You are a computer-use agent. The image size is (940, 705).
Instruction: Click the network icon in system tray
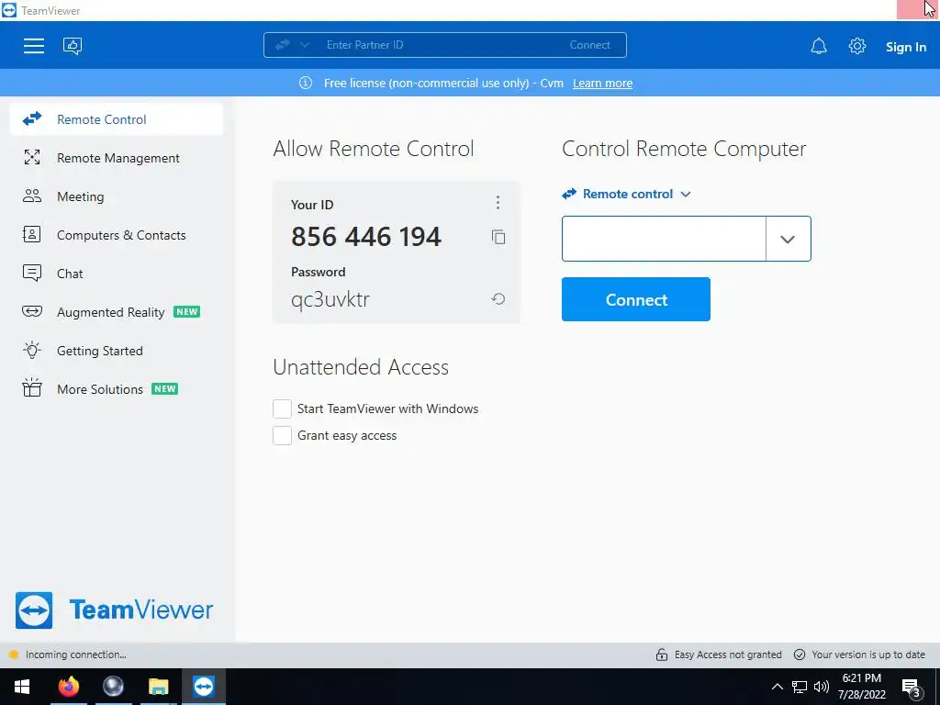click(x=800, y=687)
